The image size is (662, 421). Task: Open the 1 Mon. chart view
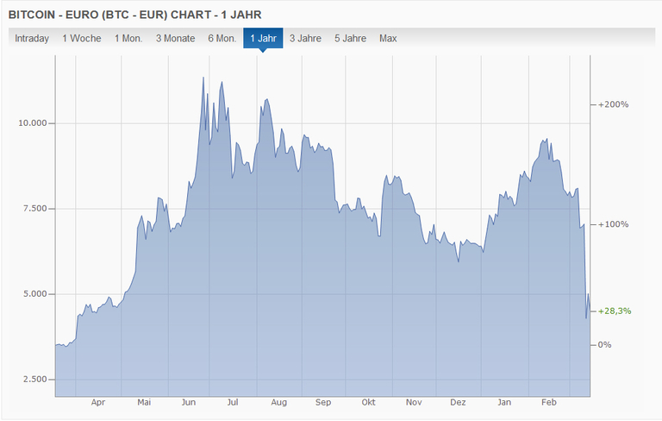click(x=128, y=38)
